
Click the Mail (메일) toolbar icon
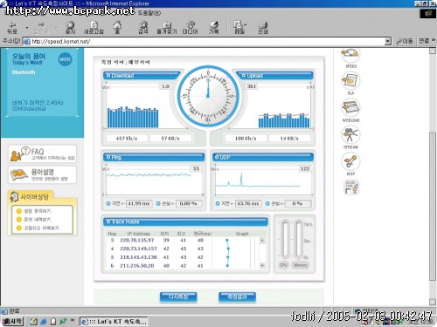(239, 27)
